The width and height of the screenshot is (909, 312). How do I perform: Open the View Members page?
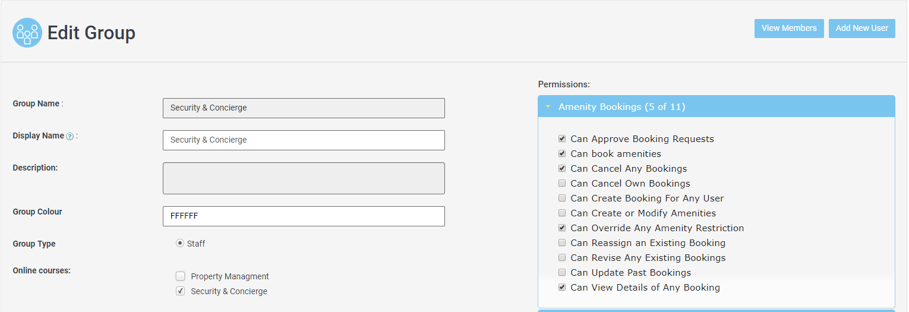click(789, 28)
